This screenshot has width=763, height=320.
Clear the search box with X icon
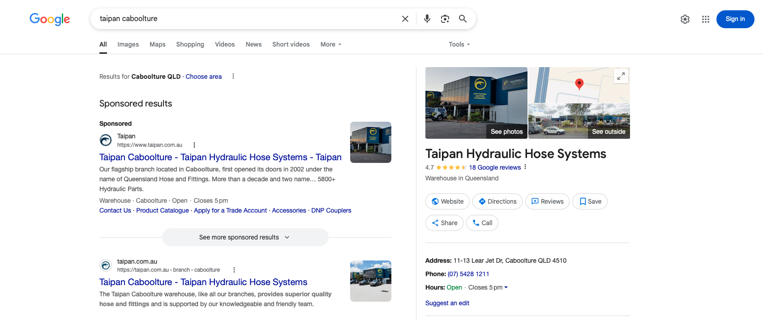[405, 19]
